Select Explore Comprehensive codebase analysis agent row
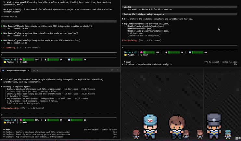Image resolution: width=241 pixels, height=141 pixels. 181,64
